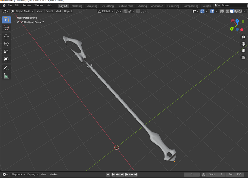Jump to timeline start frame
Viewport: 248px width, 178px height.
click(x=114, y=174)
